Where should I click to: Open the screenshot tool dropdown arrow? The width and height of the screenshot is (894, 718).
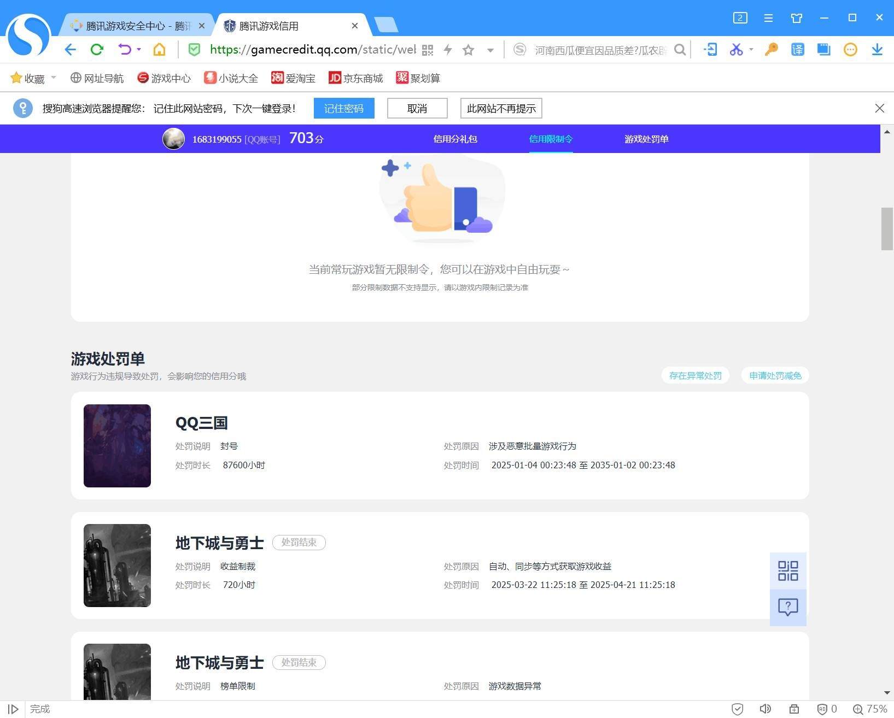(751, 49)
